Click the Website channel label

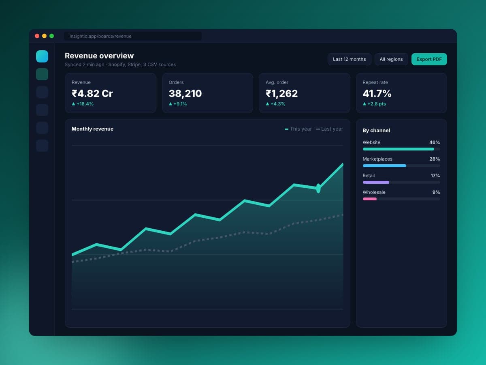click(371, 142)
